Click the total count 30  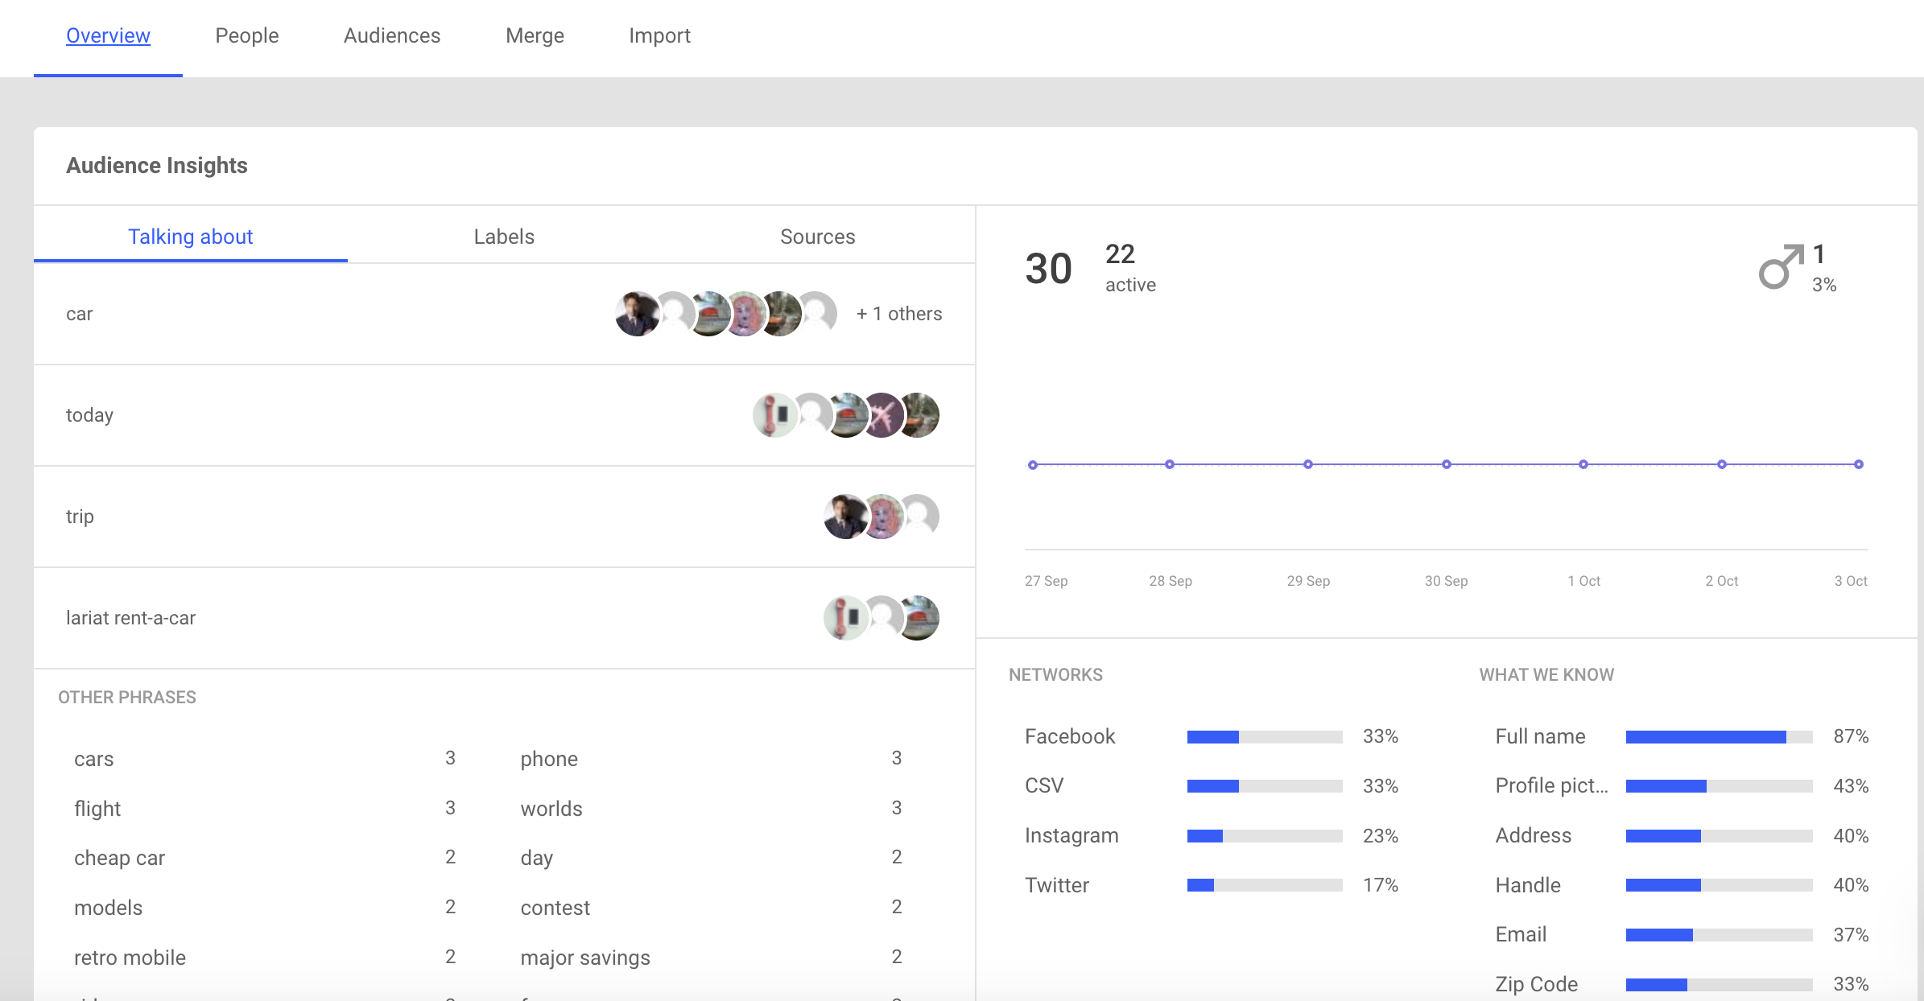[1048, 269]
